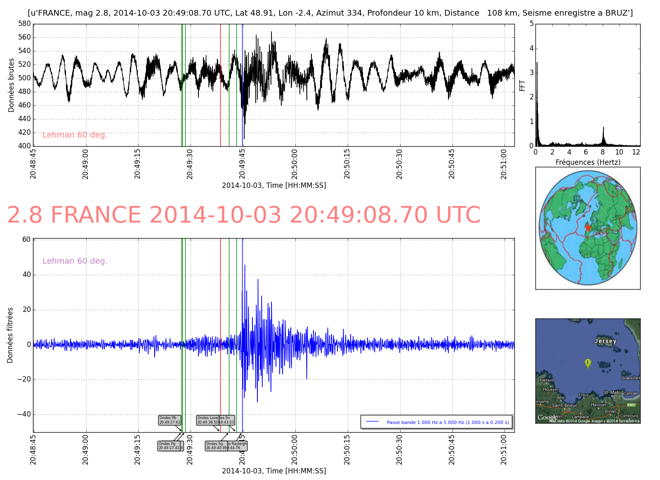Click the green E epicenter map pin

tap(588, 363)
